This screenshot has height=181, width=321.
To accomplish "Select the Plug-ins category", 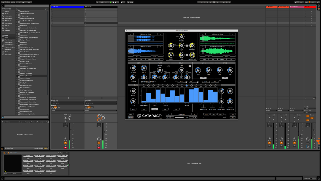I will 7,26.
